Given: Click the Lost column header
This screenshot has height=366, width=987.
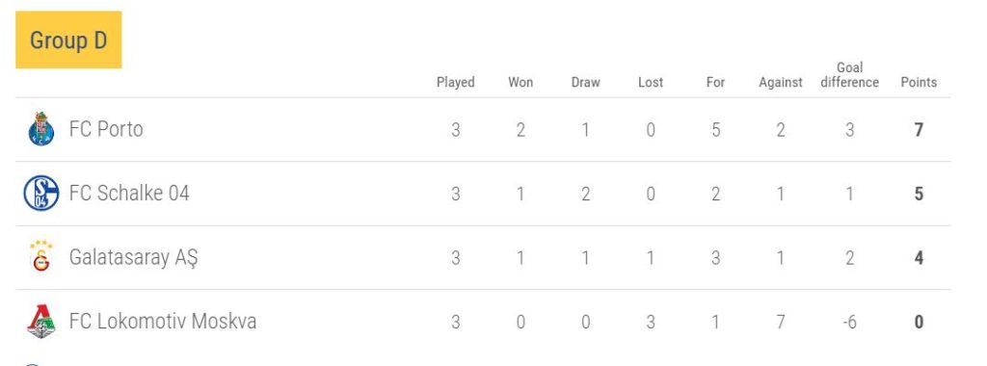Looking at the screenshot, I should (651, 83).
